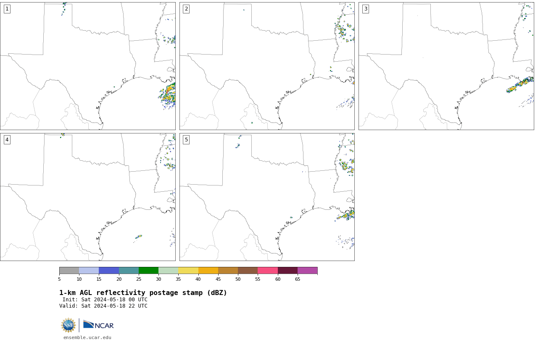Click the colorbar tick label 30
Viewport: 538px width, 342px height.
[x=158, y=279]
